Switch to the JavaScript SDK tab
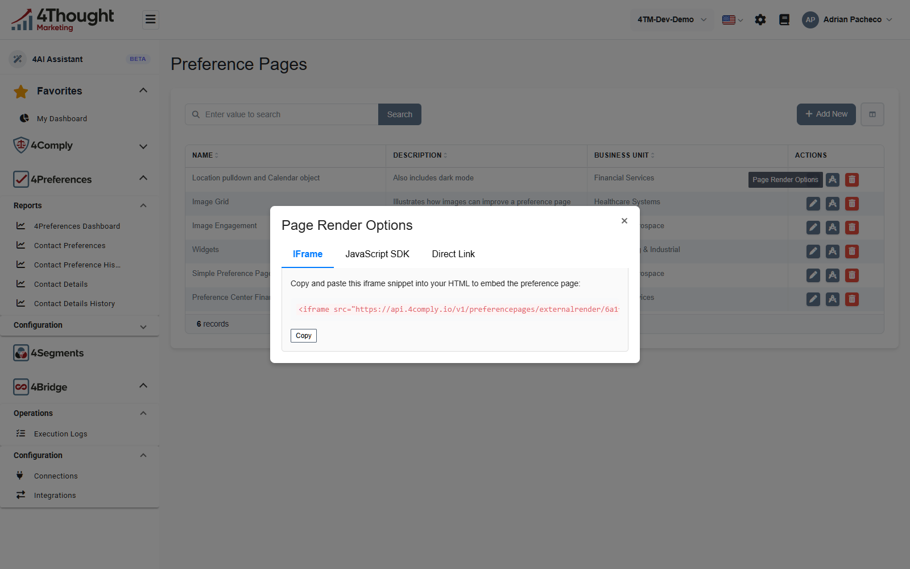The width and height of the screenshot is (910, 569). tap(378, 254)
